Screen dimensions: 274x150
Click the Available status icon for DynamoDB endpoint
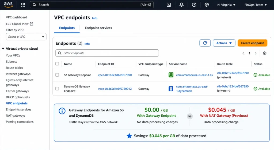click(255, 89)
